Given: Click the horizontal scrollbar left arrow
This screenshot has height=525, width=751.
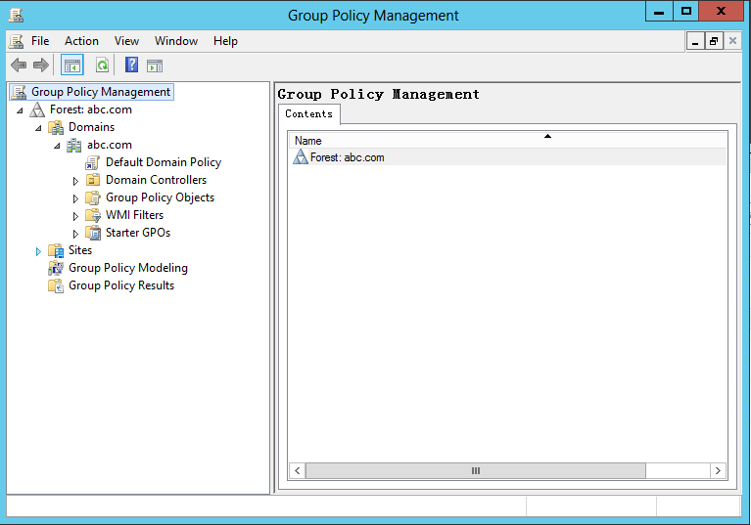Looking at the screenshot, I should (x=298, y=470).
